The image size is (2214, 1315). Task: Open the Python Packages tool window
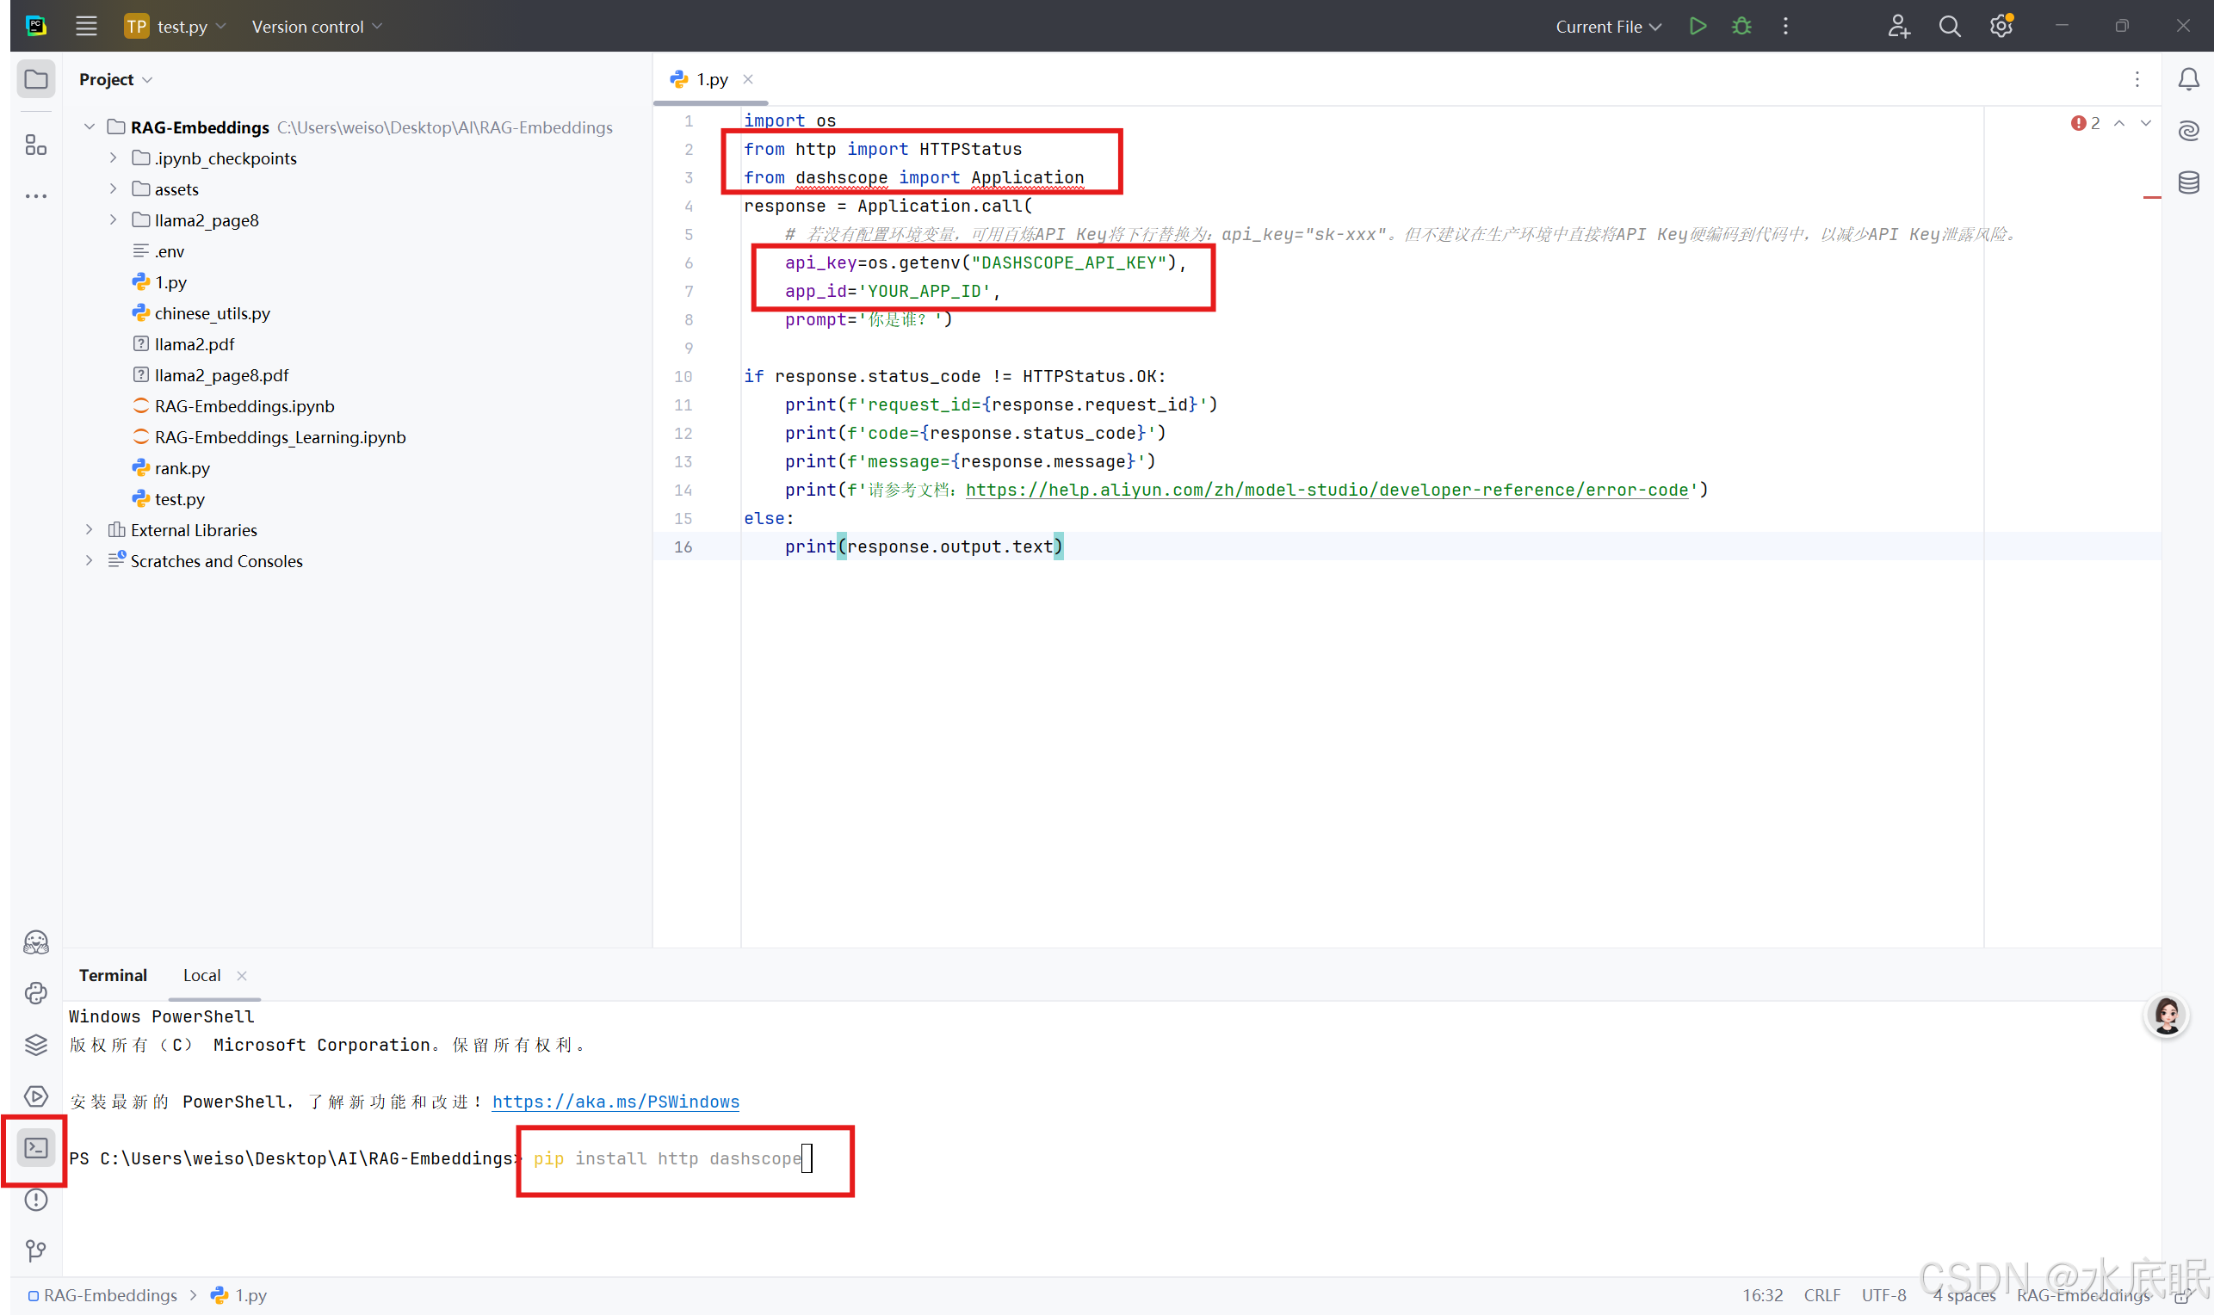tap(35, 1045)
